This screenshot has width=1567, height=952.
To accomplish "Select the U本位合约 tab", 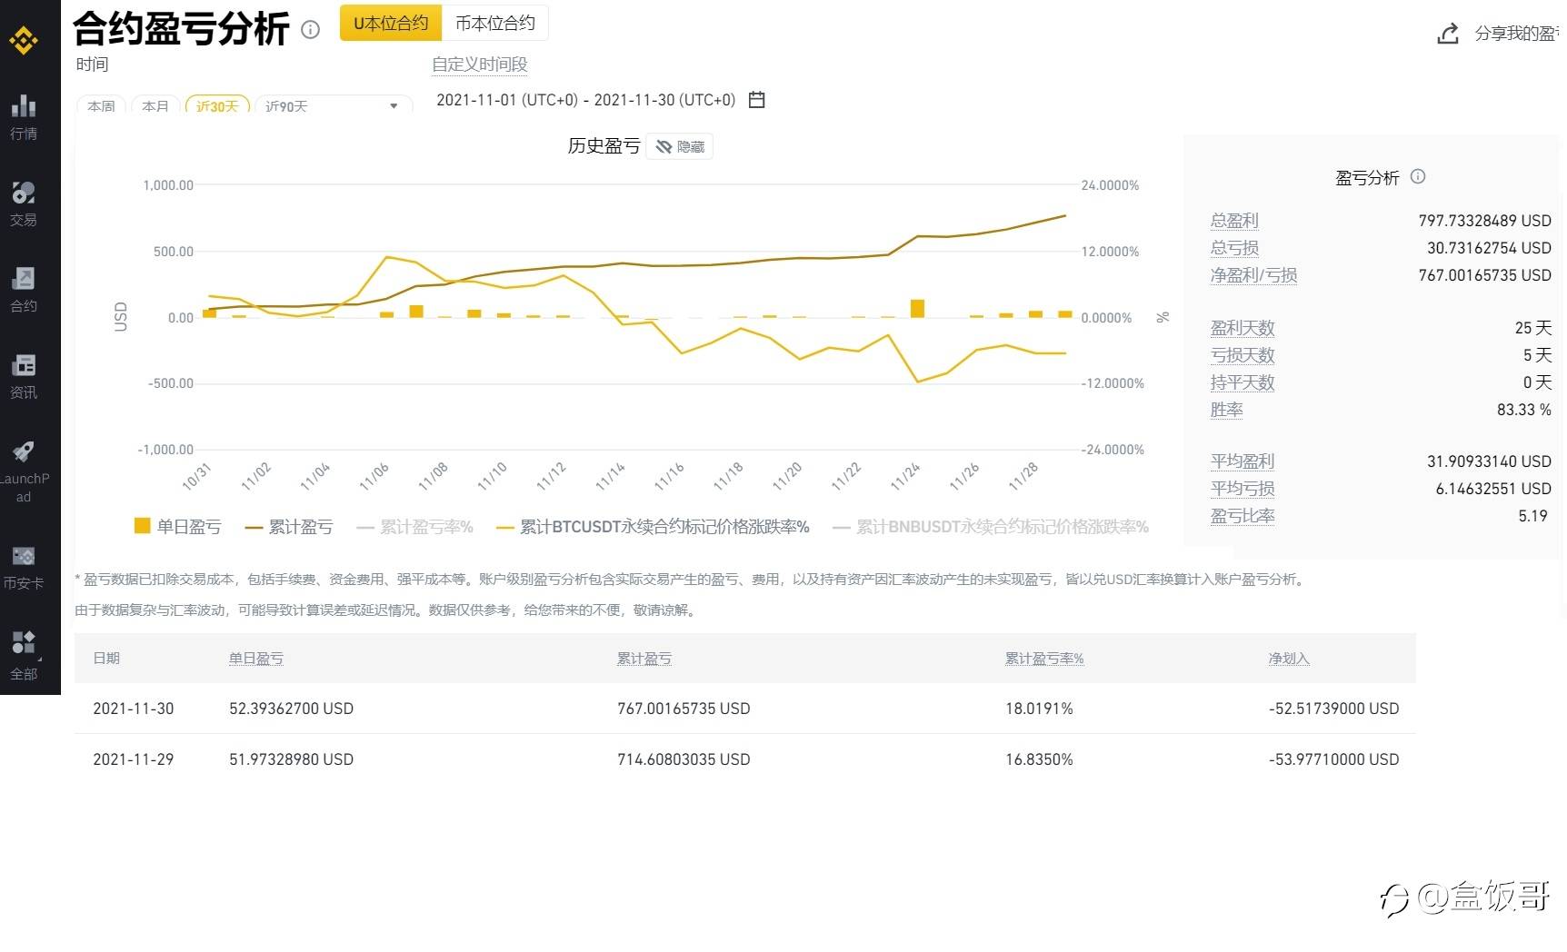I will (391, 24).
